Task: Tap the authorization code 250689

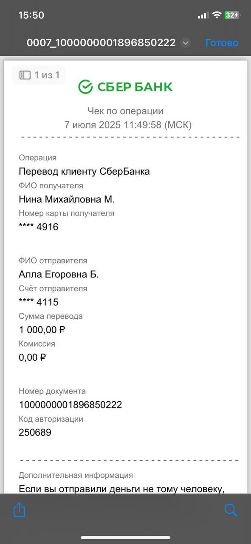Action: [35, 433]
